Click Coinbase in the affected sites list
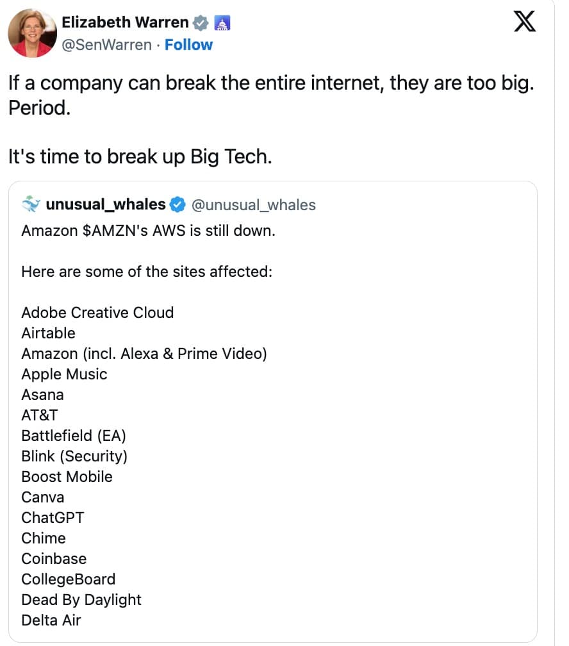Screen dimensions: 569x646 pyautogui.click(x=54, y=559)
